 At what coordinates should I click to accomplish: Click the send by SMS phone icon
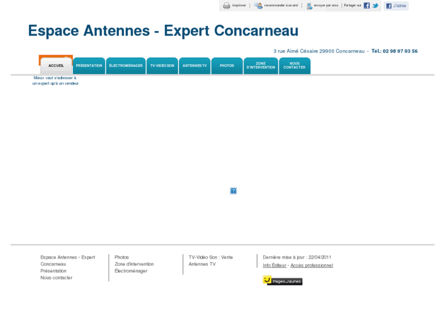pos(309,6)
